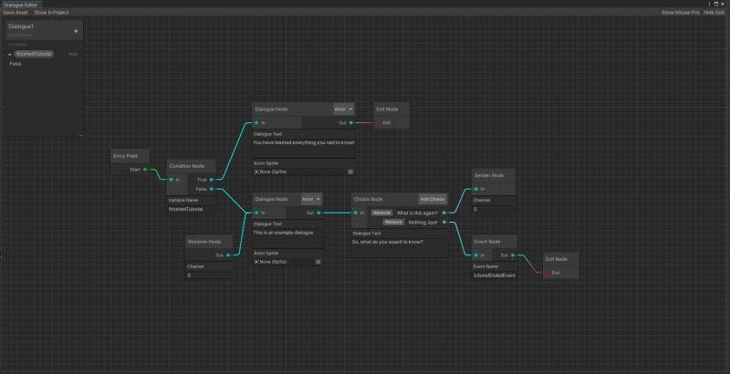This screenshot has height=374, width=730.
Task: Click Show In Project in toolbar
Action: coord(52,13)
